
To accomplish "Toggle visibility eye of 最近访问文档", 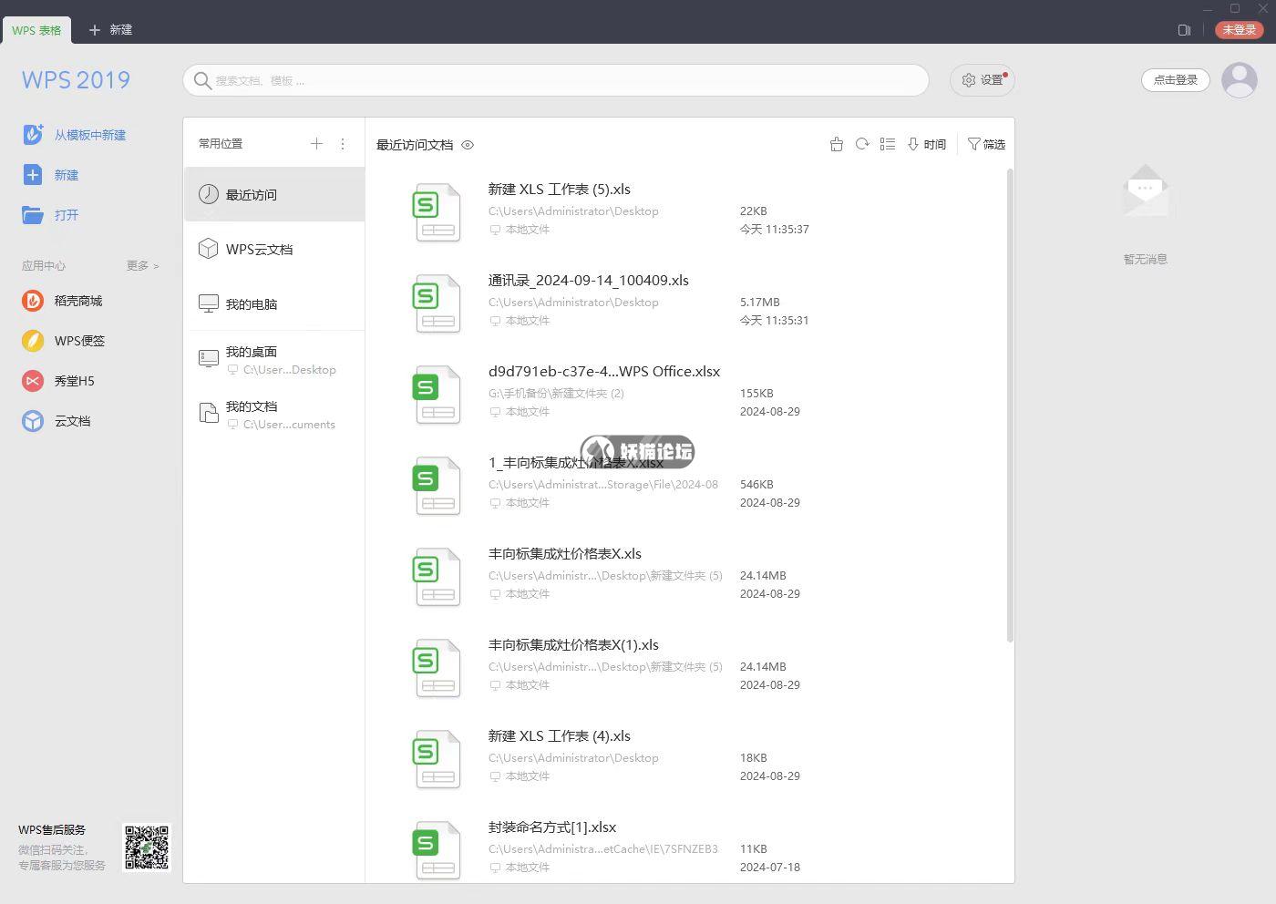I will coord(468,145).
